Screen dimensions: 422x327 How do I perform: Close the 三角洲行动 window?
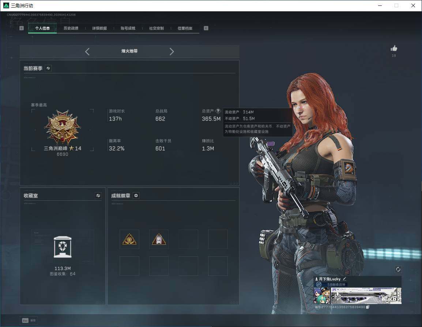click(413, 5)
